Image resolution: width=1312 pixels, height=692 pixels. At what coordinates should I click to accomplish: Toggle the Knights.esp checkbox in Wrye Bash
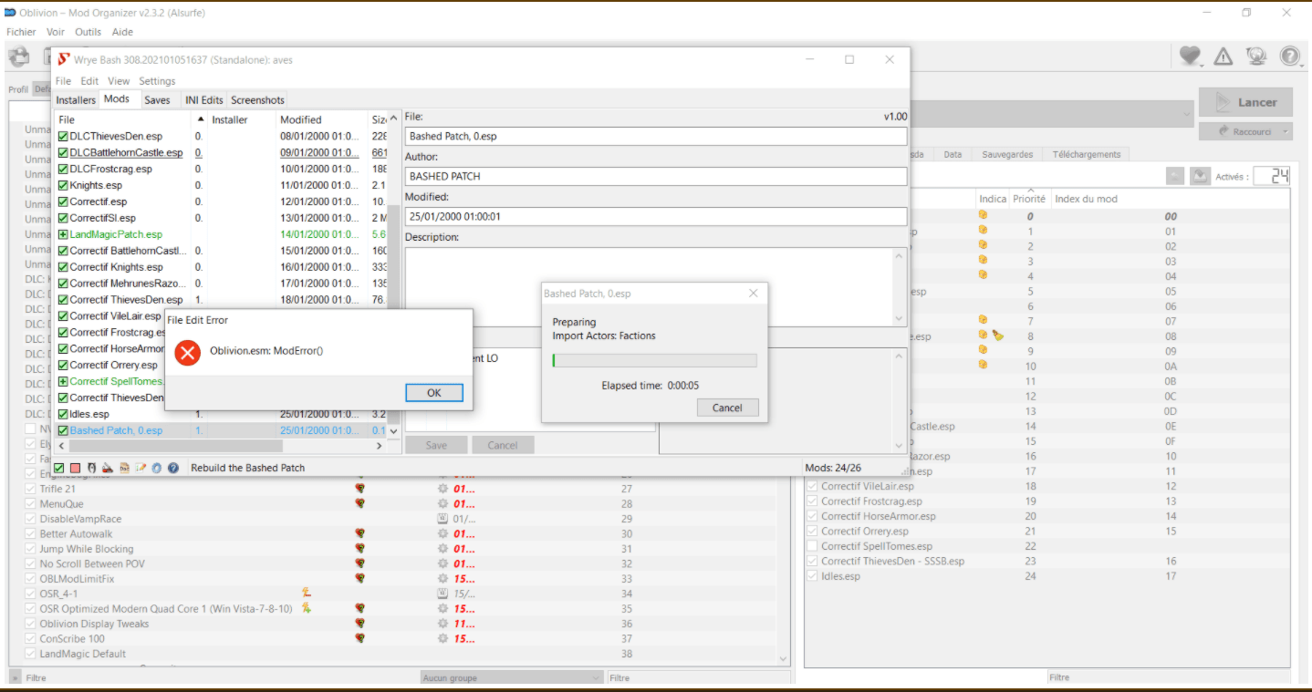point(63,185)
